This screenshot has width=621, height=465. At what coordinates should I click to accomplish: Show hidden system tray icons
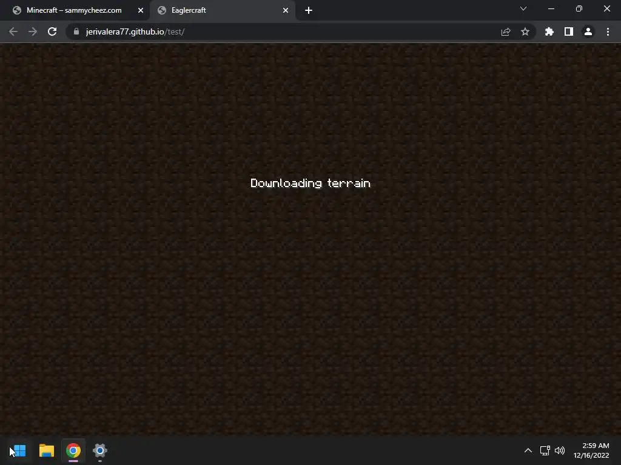[x=528, y=450]
